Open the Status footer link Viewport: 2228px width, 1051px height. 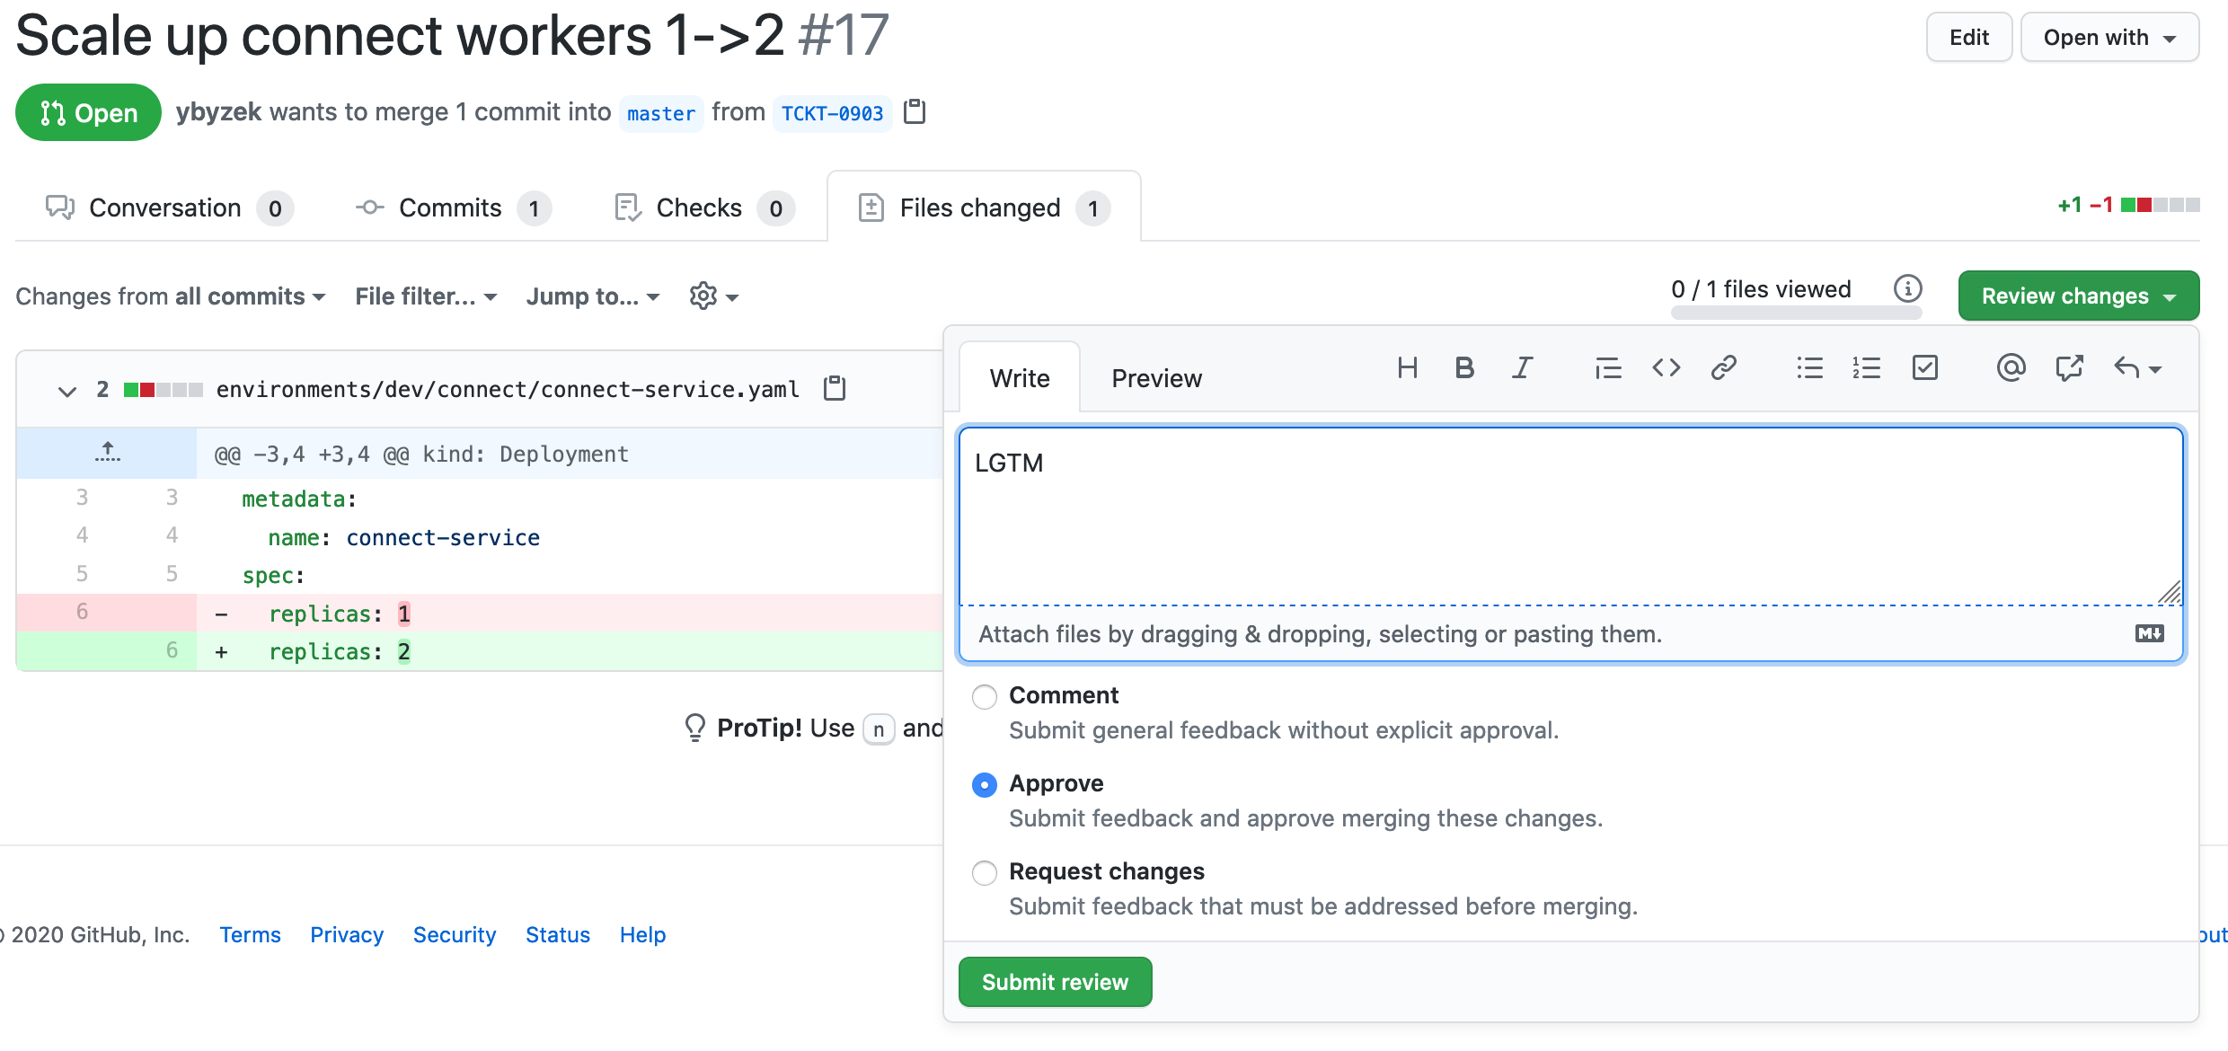(558, 934)
